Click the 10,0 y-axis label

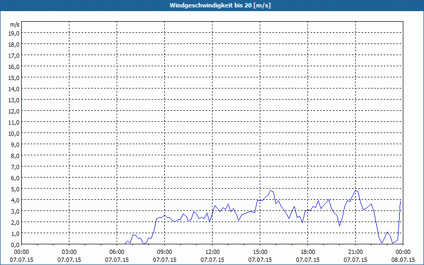point(15,134)
